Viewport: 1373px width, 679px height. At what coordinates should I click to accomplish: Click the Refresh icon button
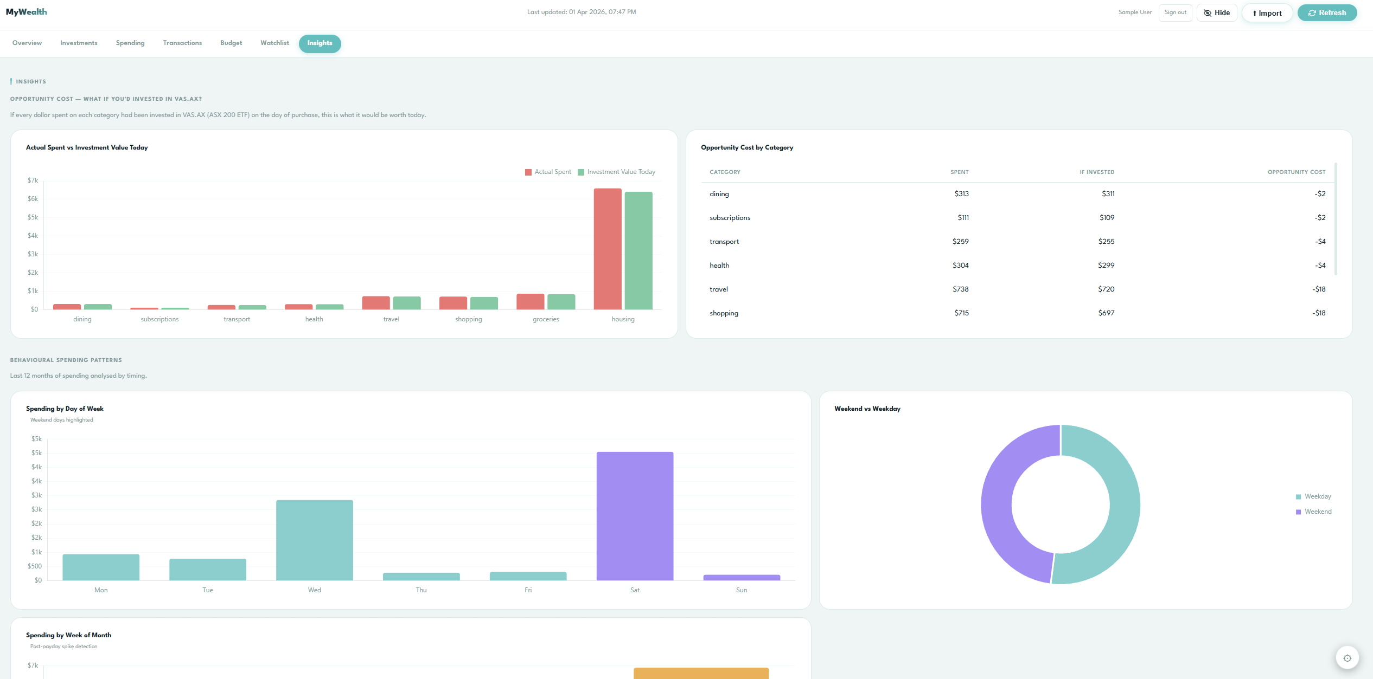click(x=1311, y=12)
